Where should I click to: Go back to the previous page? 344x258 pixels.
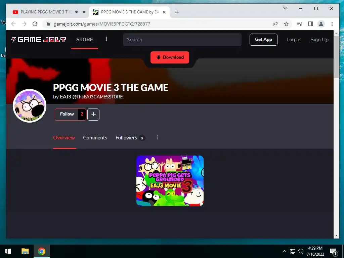13,24
